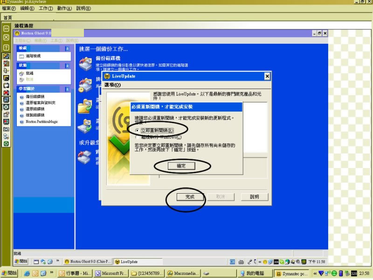Viewport: 373px width, 280px height.
Task: Click the remote taskbar clock 下午 11:58
Action: (316, 262)
